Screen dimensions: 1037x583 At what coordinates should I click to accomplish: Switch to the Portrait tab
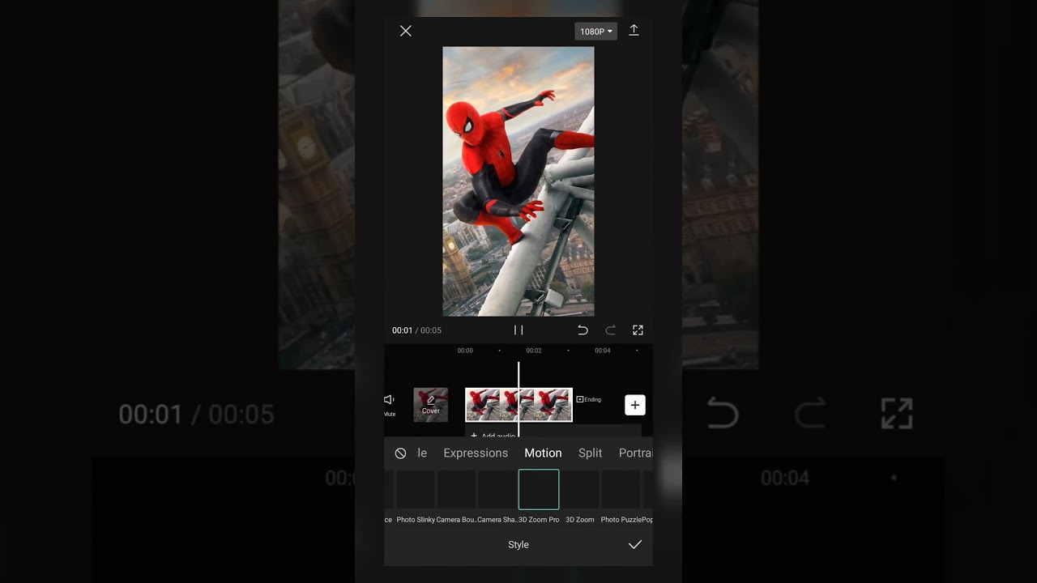tap(636, 453)
